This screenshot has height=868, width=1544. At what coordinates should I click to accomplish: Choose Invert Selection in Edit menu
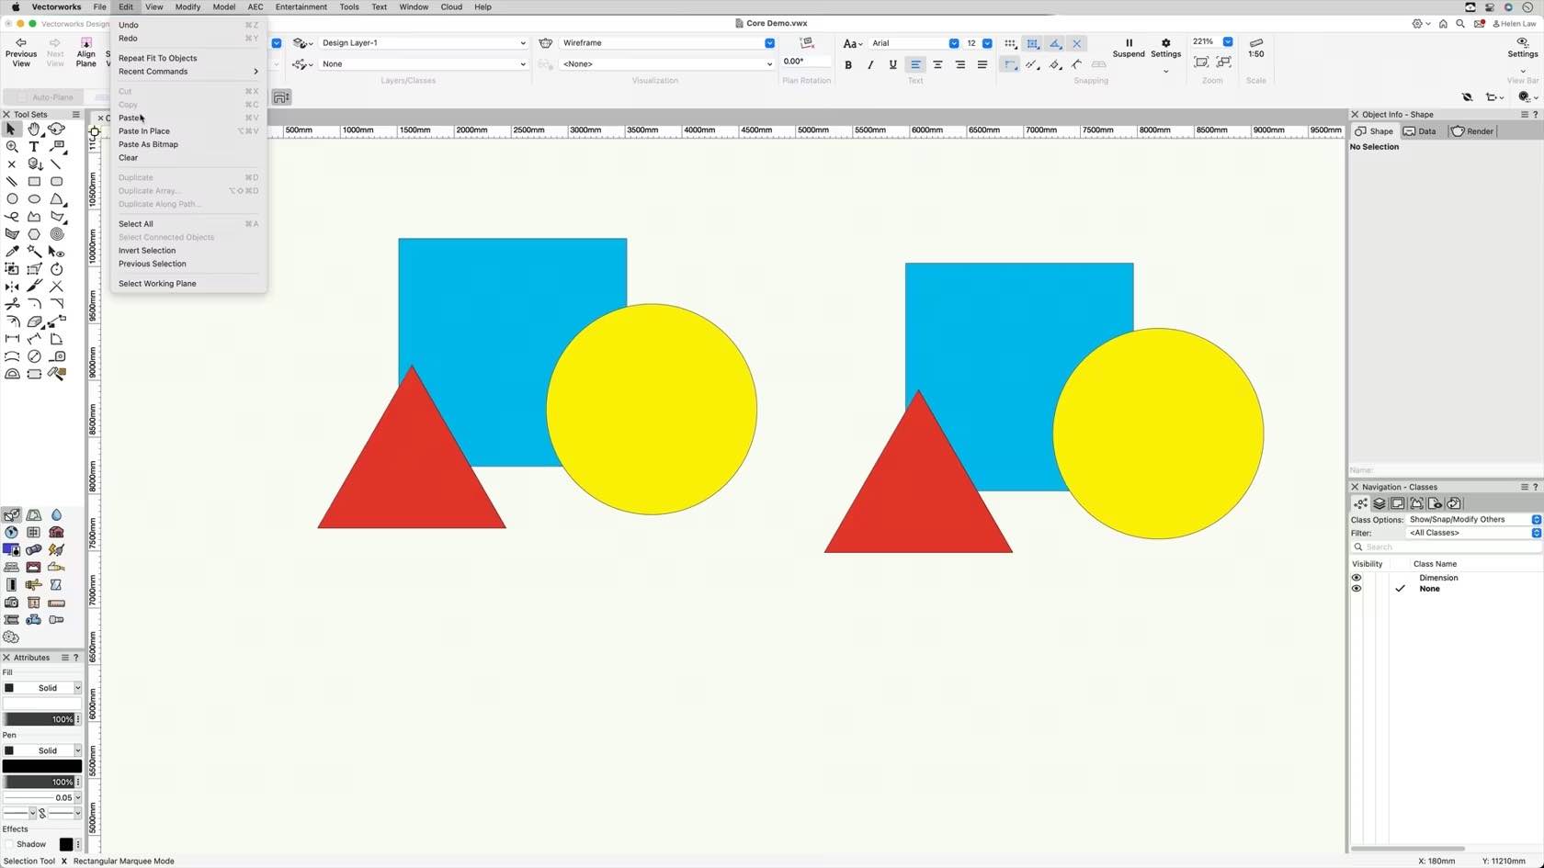click(188, 251)
